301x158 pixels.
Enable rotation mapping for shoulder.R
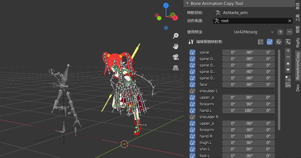(x=192, y=117)
